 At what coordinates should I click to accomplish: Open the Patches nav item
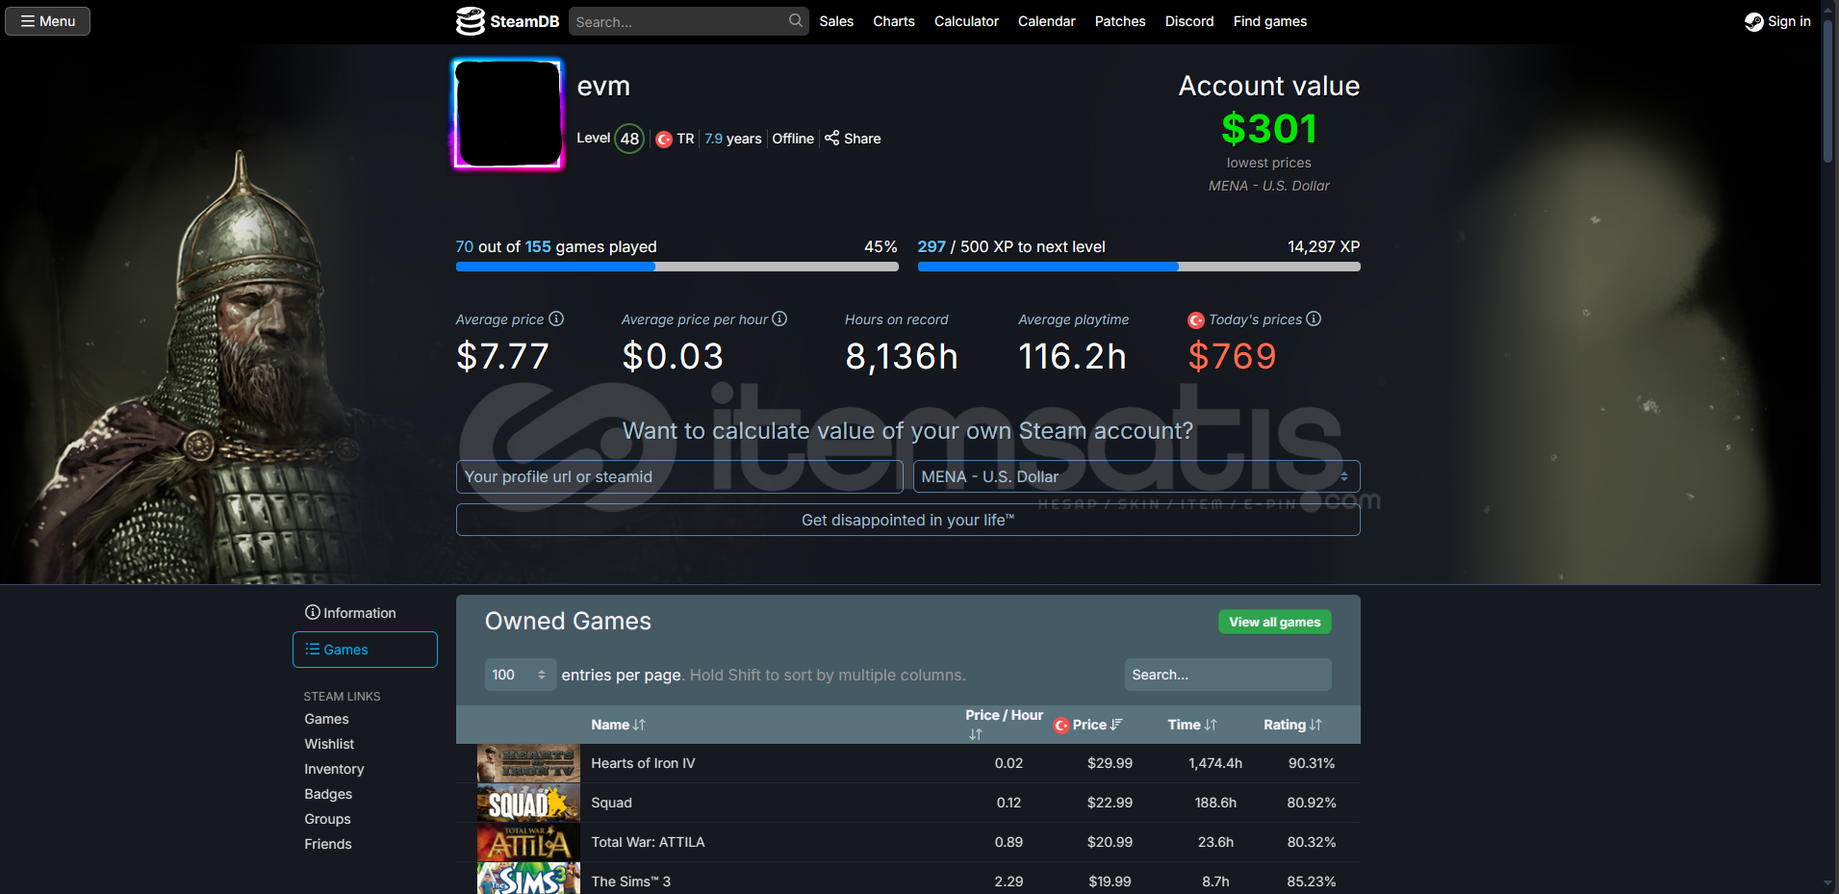(x=1120, y=21)
